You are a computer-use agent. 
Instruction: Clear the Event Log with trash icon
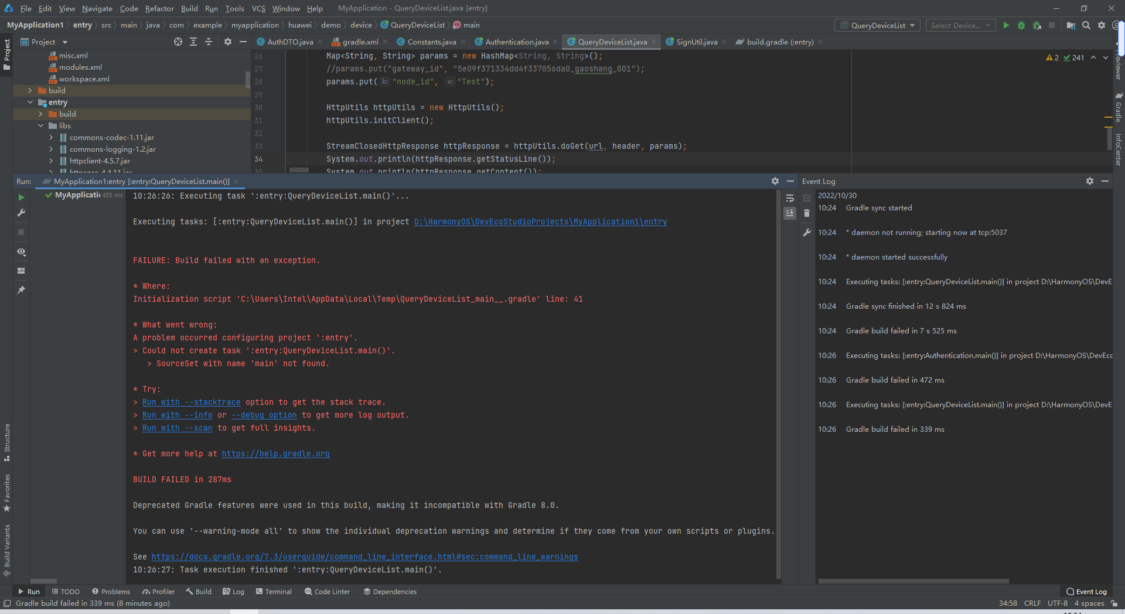click(807, 213)
